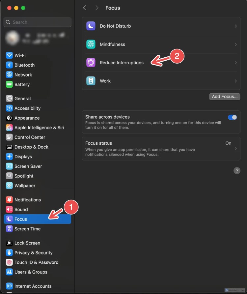Viewport: 247px width, 294px height.
Task: Open help with the question mark button
Action: [237, 171]
